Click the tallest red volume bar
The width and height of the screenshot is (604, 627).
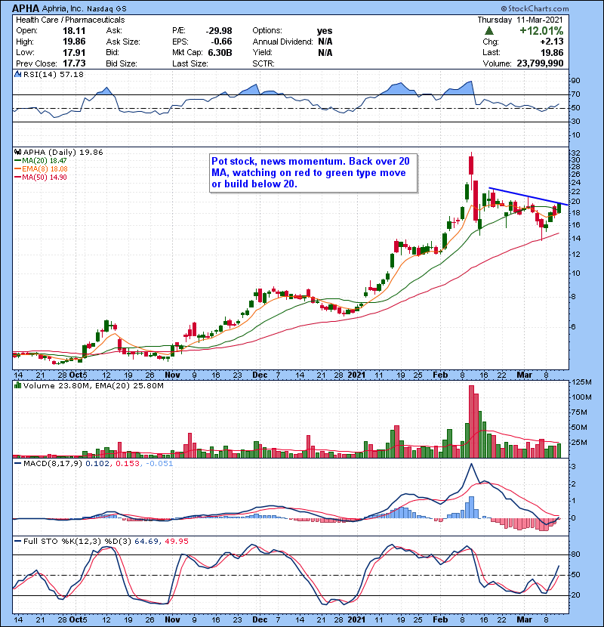pyautogui.click(x=471, y=421)
